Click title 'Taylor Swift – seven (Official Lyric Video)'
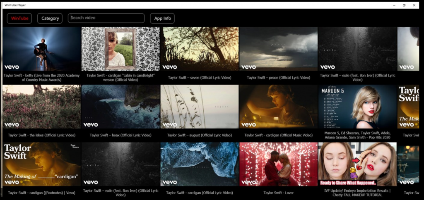The width and height of the screenshot is (424, 200). pos(200,78)
